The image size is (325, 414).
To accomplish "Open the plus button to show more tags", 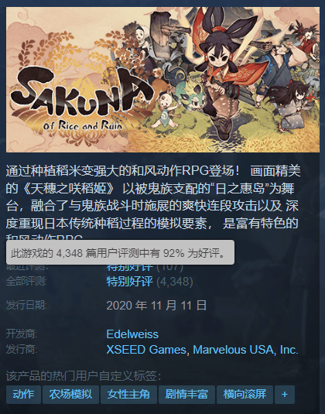I will 284,395.
